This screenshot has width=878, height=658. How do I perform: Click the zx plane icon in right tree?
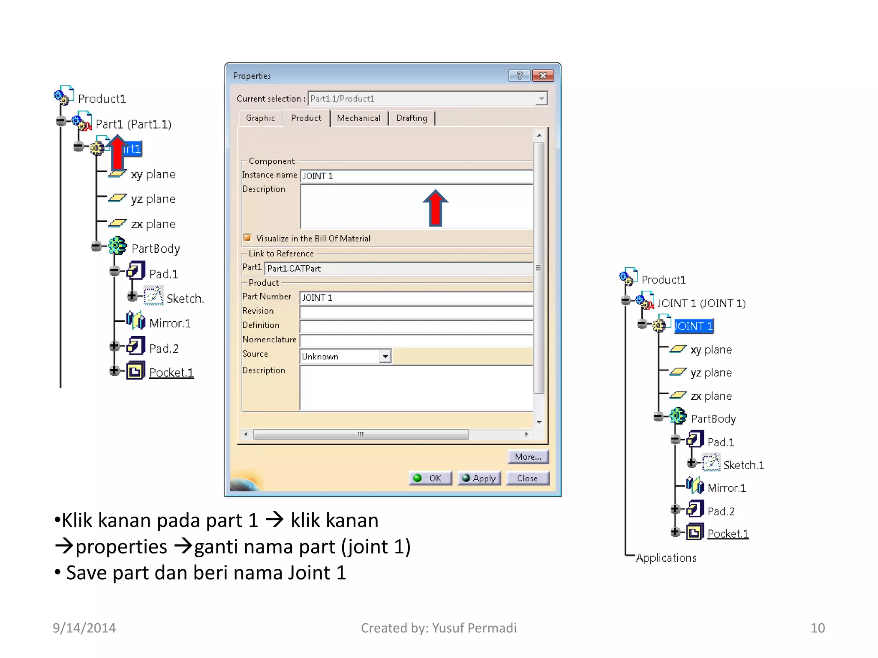[678, 395]
